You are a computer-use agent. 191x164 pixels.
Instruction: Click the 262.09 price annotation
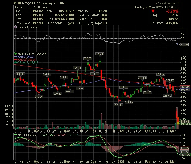147,92
